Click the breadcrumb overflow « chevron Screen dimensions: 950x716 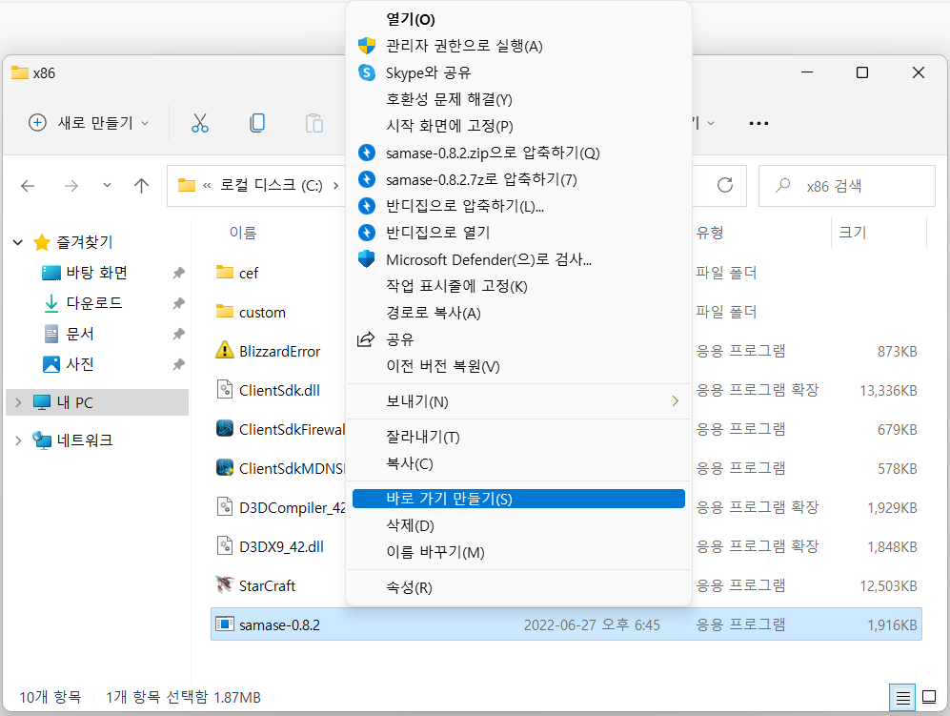[207, 186]
